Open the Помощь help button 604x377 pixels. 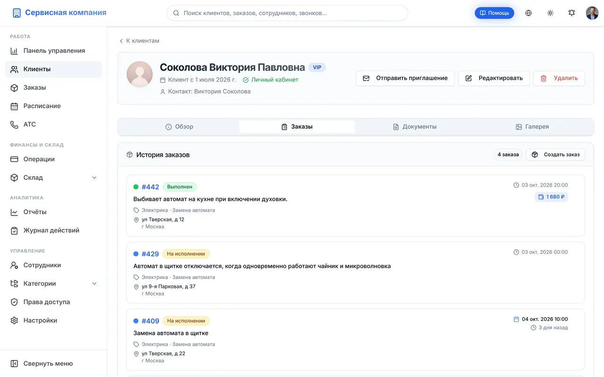[x=495, y=13]
